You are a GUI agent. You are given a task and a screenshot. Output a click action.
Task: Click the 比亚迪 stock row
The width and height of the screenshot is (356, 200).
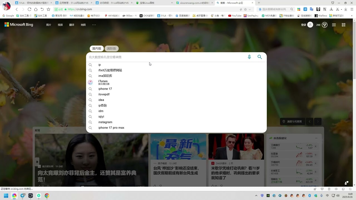[294, 155]
